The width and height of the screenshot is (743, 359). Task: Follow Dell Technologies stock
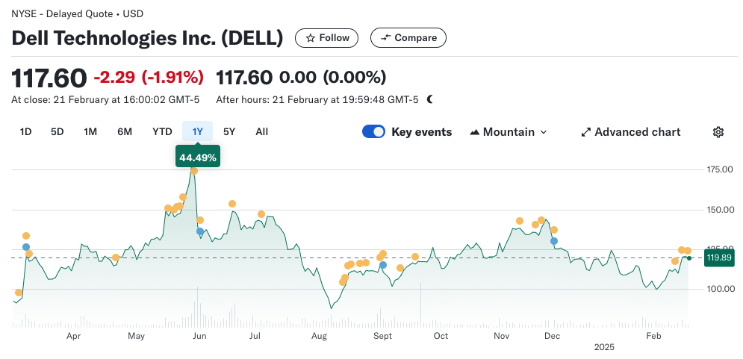coord(327,38)
